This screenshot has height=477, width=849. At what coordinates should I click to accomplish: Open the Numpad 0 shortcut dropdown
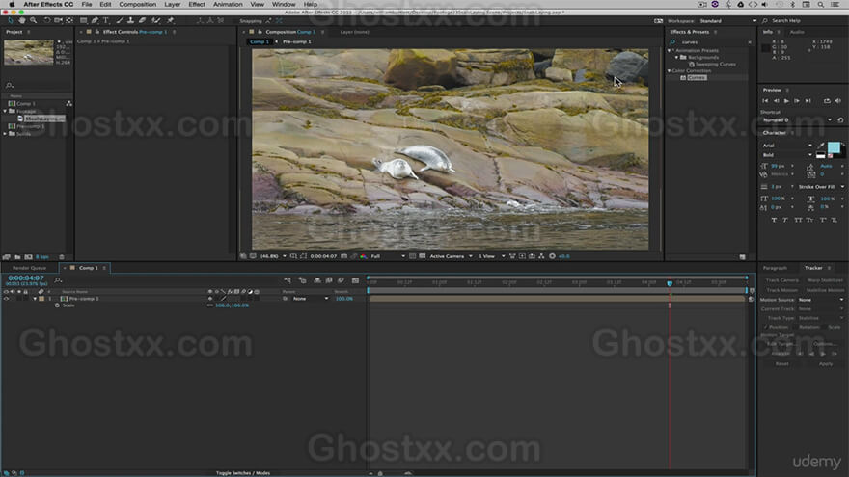797,120
